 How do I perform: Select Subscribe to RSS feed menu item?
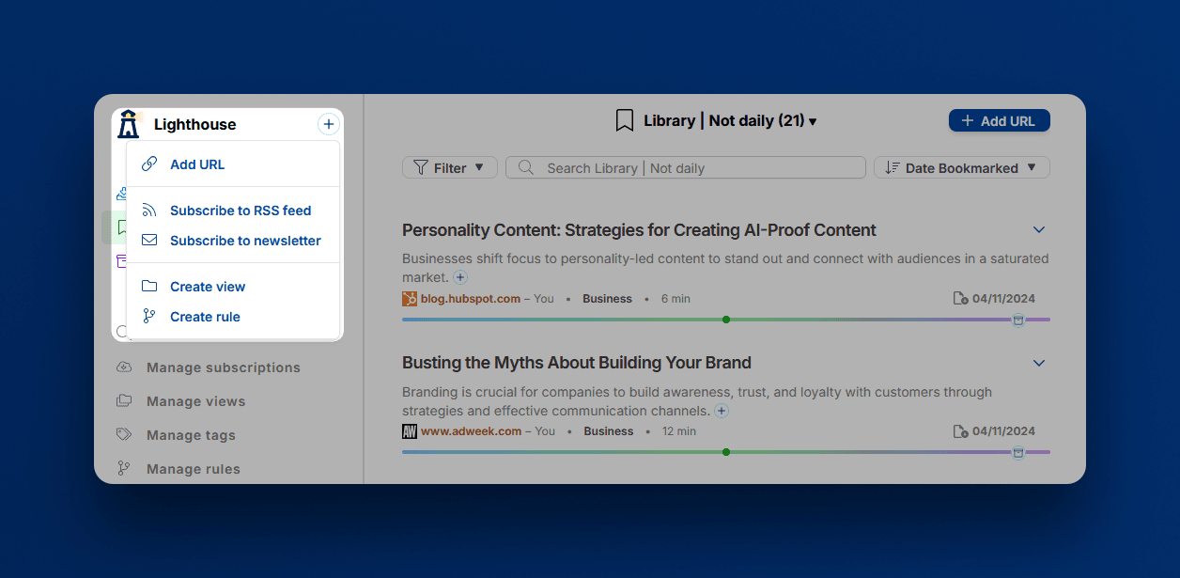240,211
